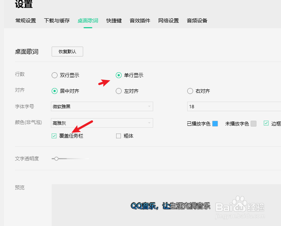Image resolution: width=281 pixels, height=226 pixels.
Task: Click the 设置 page title
Action: [24, 4]
